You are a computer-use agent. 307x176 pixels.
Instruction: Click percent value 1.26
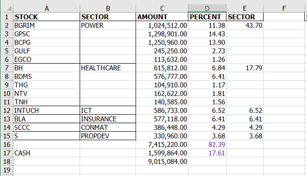tap(207, 60)
